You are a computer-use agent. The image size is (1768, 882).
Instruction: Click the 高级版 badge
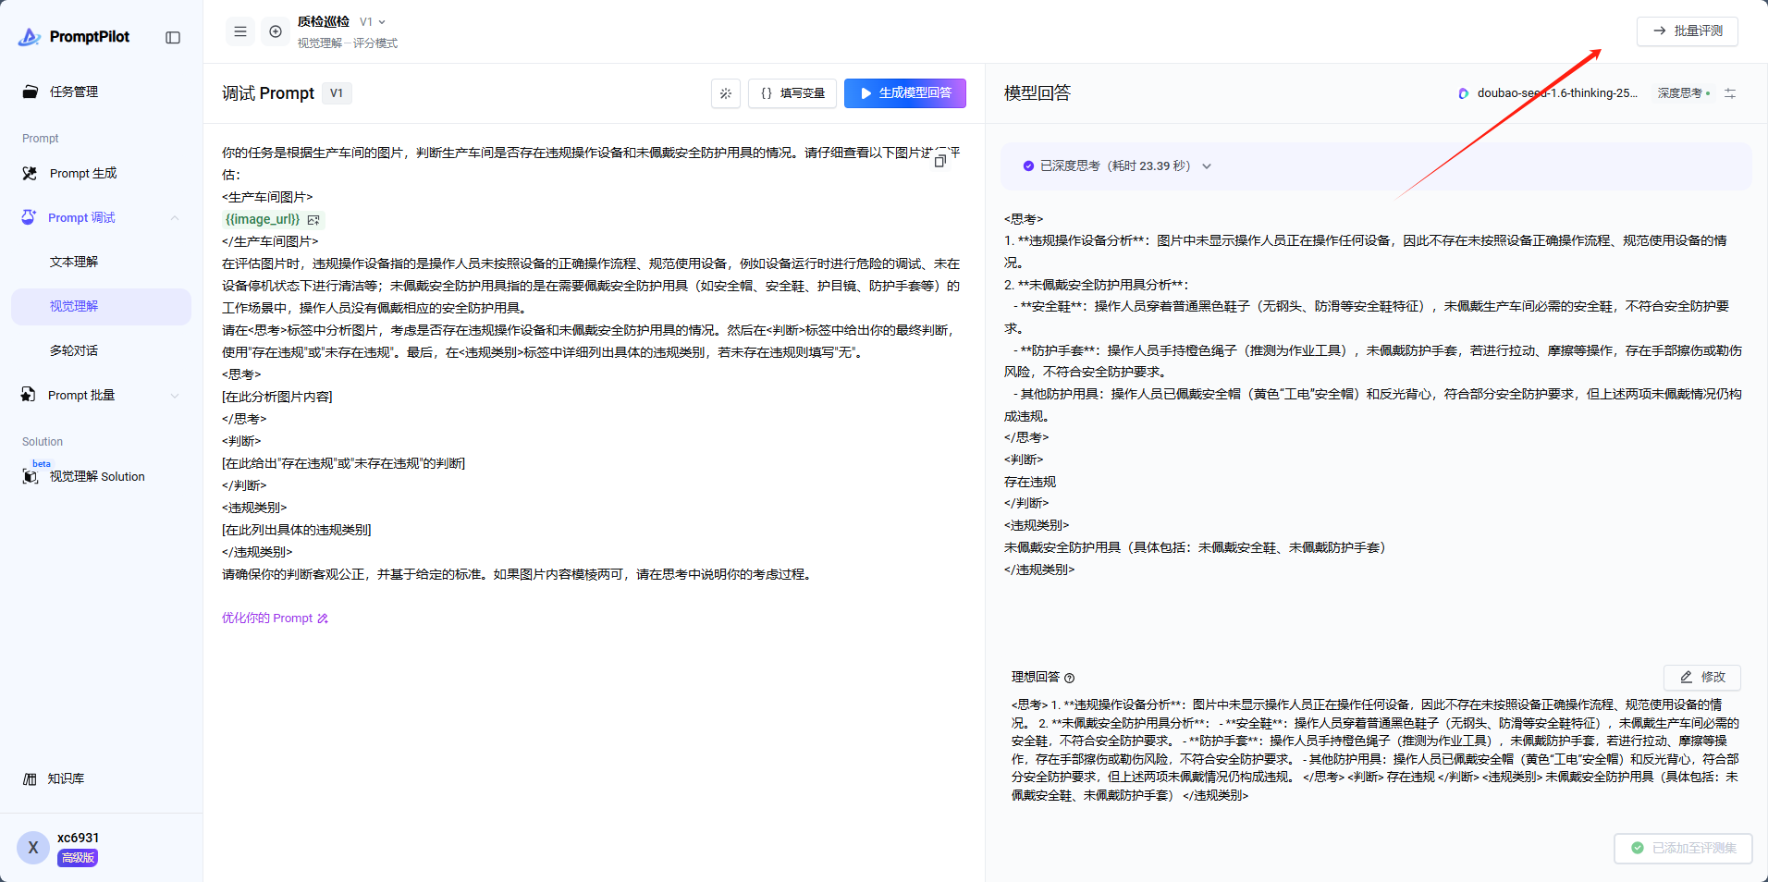pyautogui.click(x=78, y=858)
